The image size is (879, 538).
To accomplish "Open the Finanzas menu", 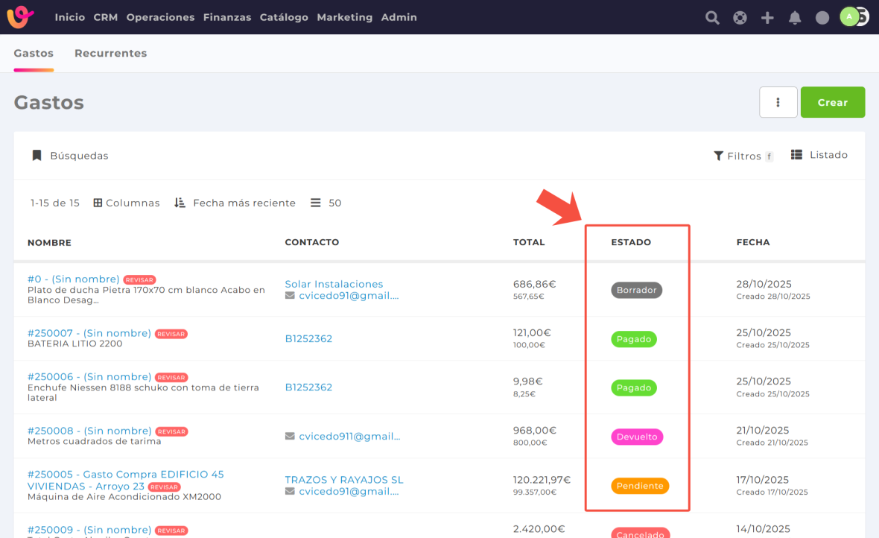I will coord(226,17).
